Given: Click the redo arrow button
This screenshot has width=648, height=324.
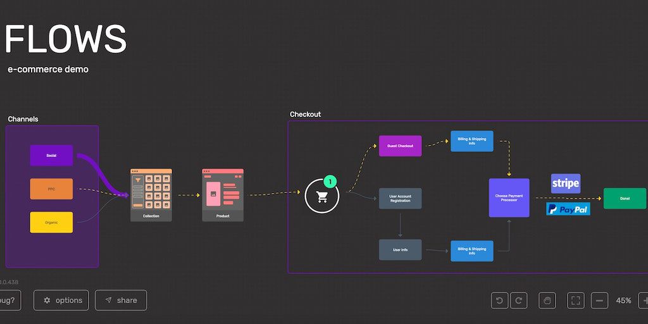Looking at the screenshot, I should pos(519,301).
